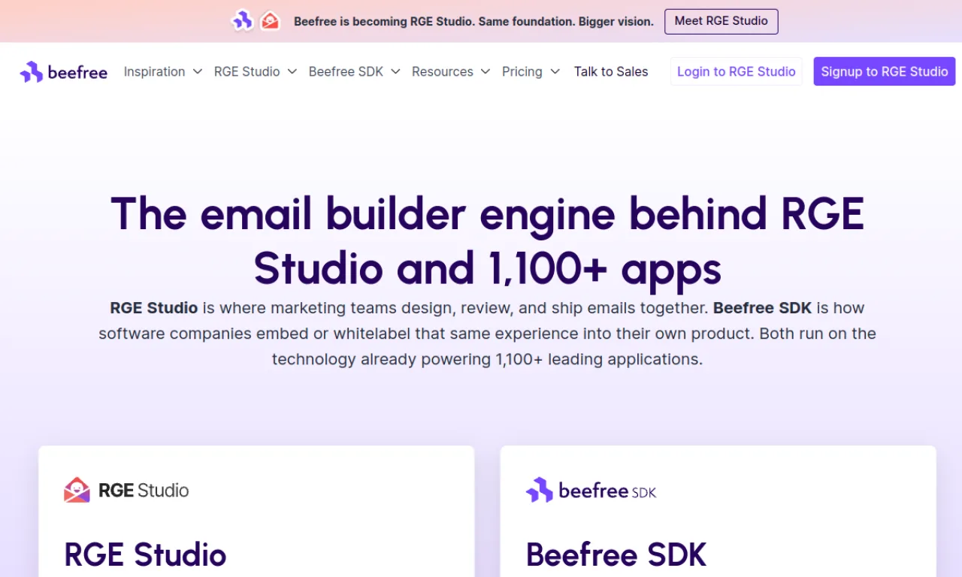This screenshot has height=577, width=962.
Task: Click the Login to RGE Studio button
Action: (737, 71)
